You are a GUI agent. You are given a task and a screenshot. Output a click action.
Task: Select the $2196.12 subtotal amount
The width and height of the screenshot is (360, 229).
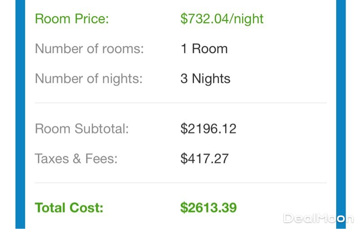tap(208, 129)
